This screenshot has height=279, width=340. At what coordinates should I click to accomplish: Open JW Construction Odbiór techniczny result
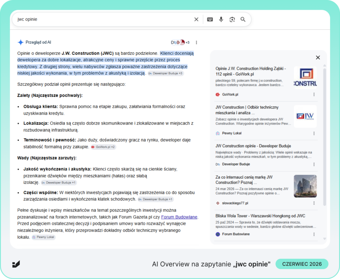tap(247, 110)
